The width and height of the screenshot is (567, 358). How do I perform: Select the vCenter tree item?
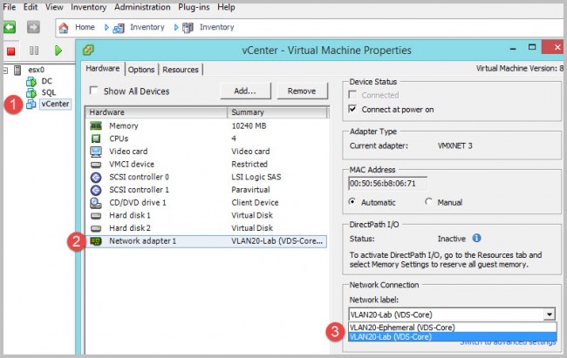tap(55, 104)
